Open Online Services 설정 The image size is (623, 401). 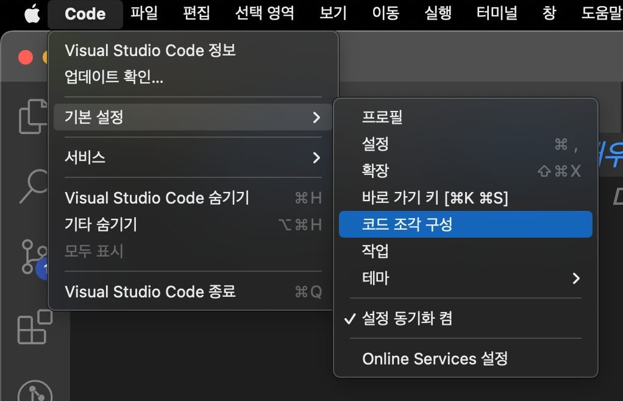465,359
